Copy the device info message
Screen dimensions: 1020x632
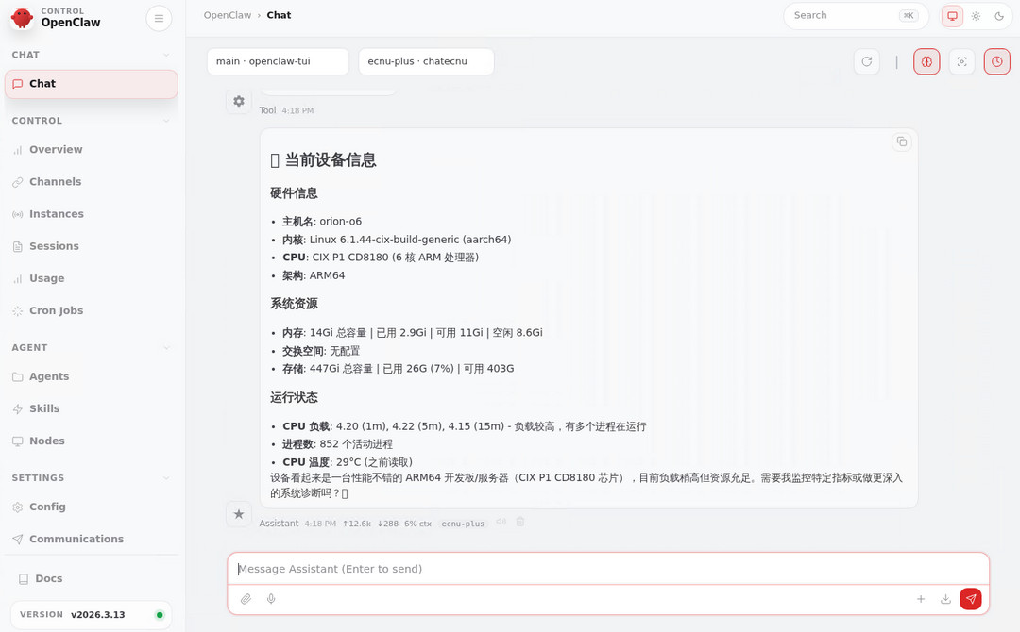point(902,141)
